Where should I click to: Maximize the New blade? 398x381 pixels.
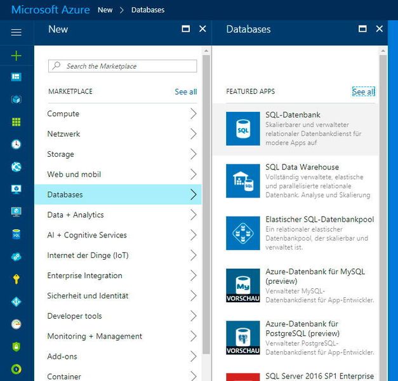pos(186,29)
